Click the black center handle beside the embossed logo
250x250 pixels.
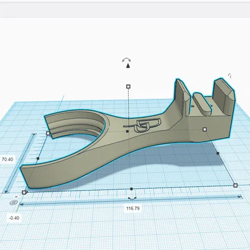coord(127,131)
